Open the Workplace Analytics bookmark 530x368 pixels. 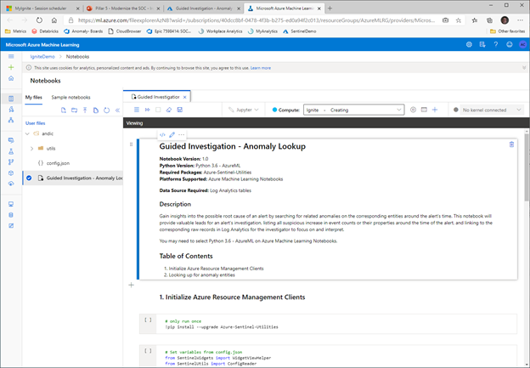[x=220, y=31]
